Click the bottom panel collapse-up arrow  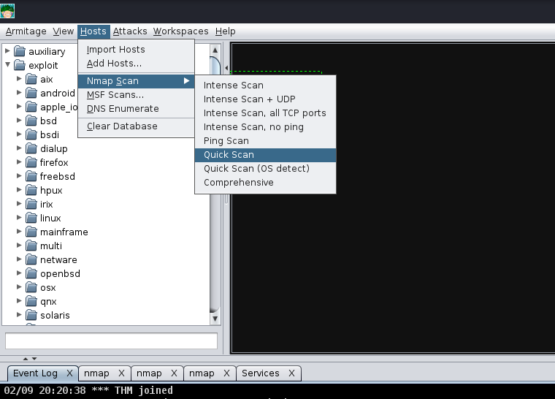point(26,359)
